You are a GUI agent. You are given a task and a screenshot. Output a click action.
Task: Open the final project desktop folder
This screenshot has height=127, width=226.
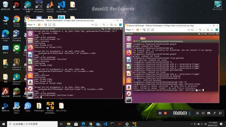[x=39, y=107]
